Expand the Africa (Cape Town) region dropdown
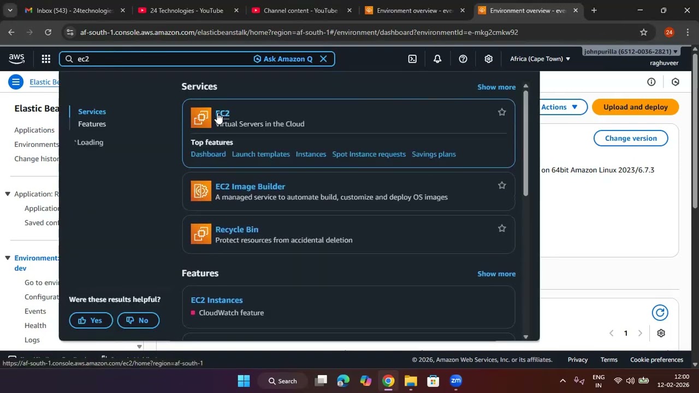The height and width of the screenshot is (393, 699). [540, 59]
